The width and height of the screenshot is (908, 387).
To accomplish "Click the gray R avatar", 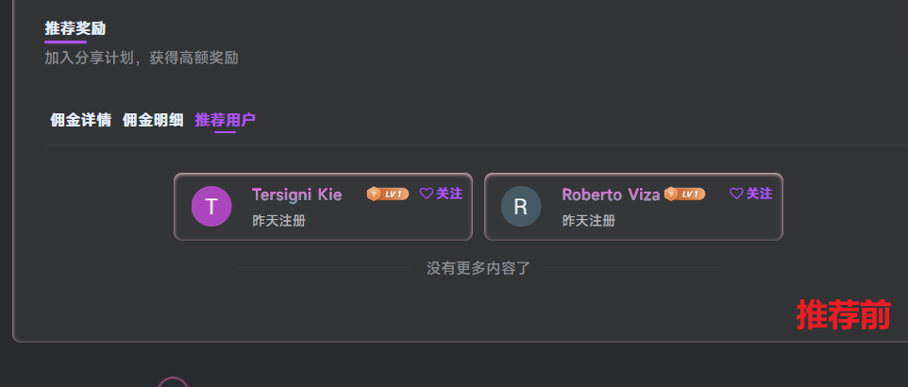I will (521, 207).
